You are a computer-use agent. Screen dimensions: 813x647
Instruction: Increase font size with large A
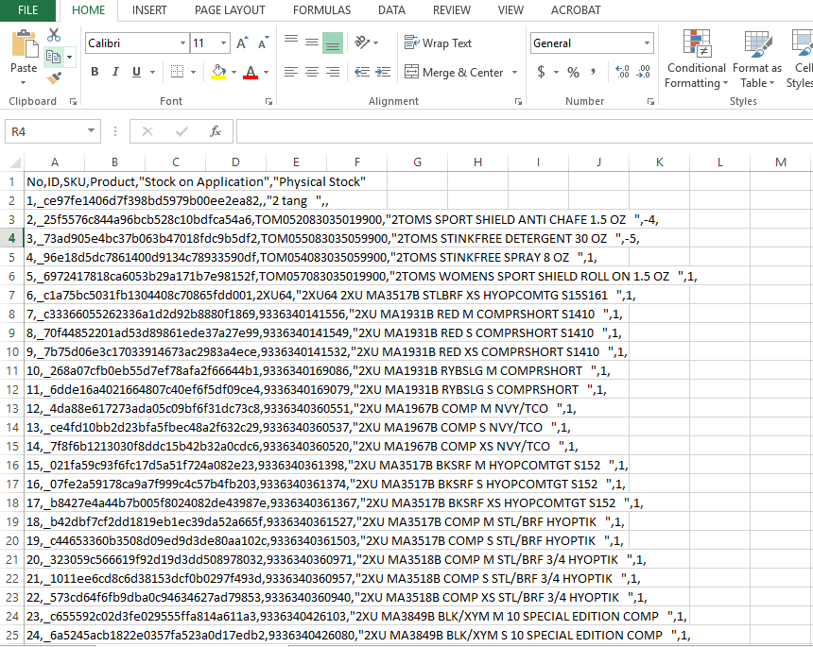tap(242, 43)
